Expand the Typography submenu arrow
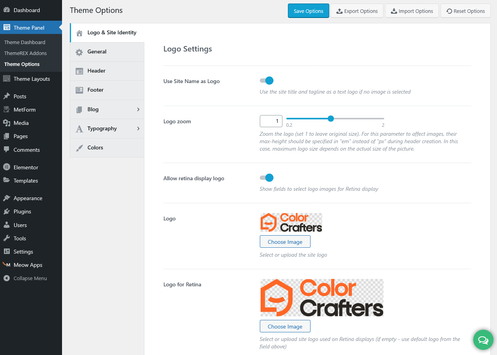The width and height of the screenshot is (497, 355). (x=138, y=129)
